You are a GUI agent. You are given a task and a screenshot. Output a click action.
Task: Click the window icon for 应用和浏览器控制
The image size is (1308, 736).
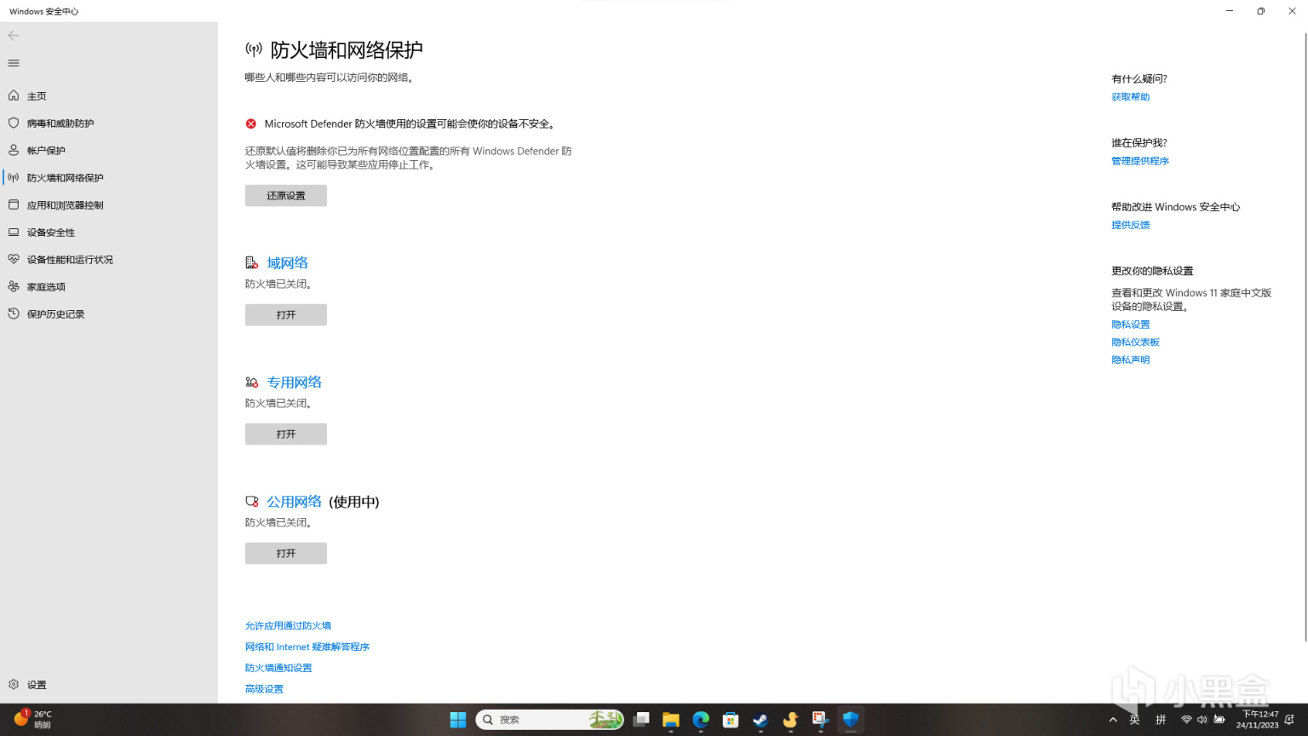coord(14,204)
